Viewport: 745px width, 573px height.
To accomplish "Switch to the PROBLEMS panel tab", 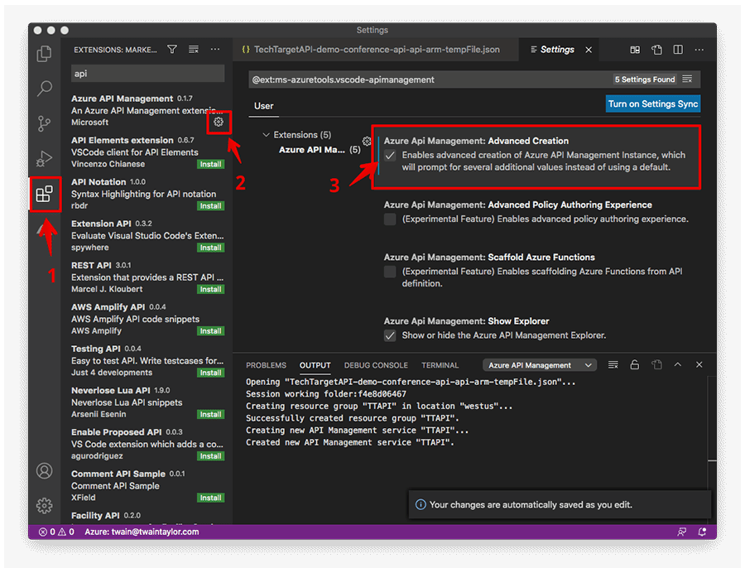I will [x=266, y=365].
